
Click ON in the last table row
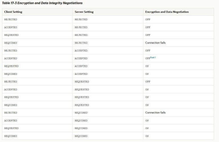pos(147,136)
